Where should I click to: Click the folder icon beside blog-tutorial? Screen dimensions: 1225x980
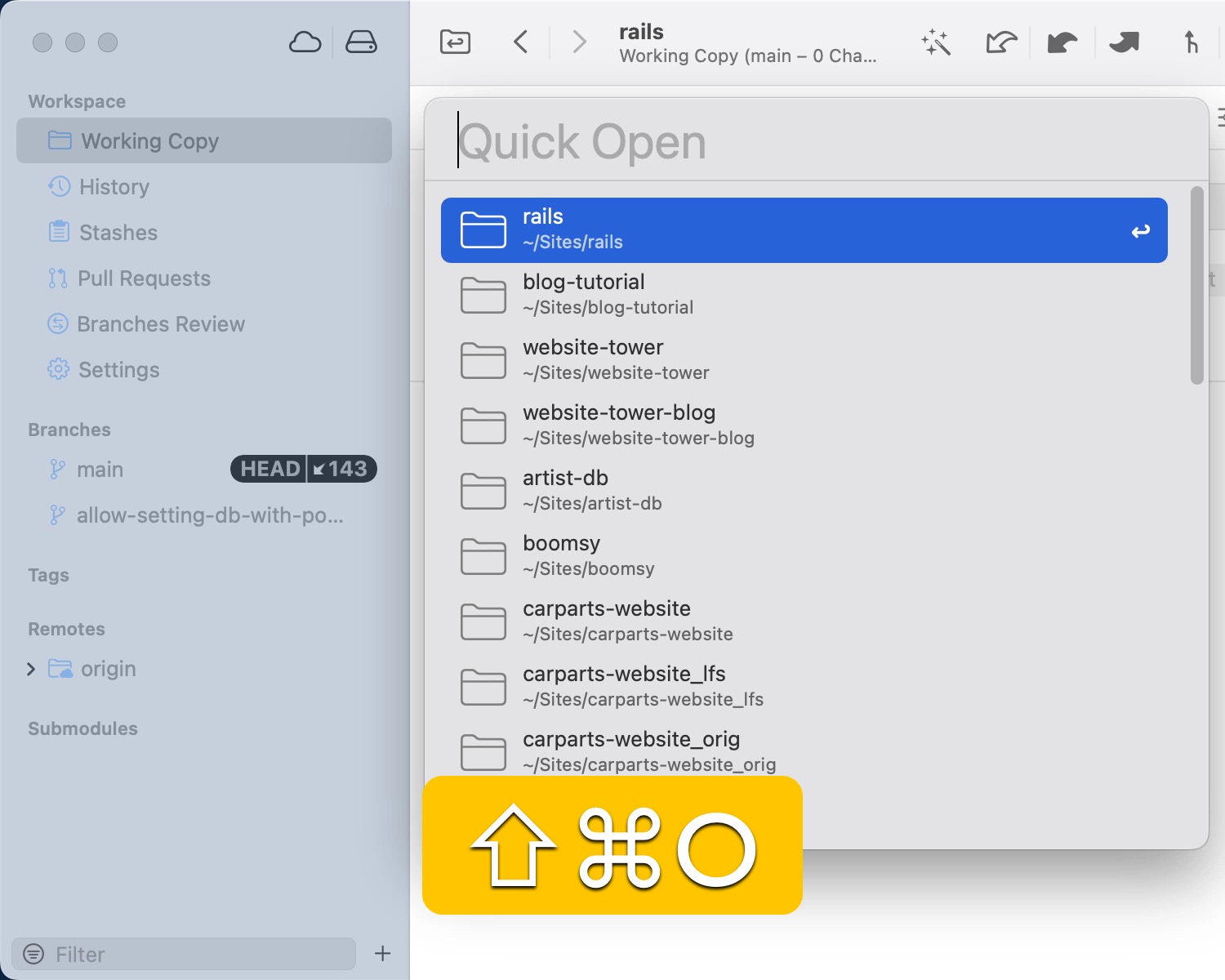tap(483, 295)
